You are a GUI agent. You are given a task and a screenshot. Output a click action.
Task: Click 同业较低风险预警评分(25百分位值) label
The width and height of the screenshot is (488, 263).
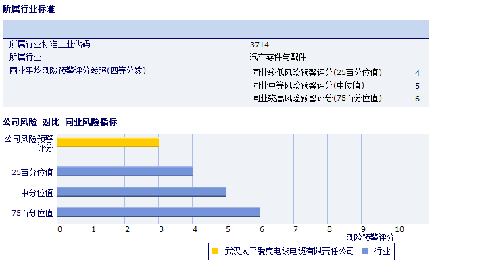[x=317, y=72]
